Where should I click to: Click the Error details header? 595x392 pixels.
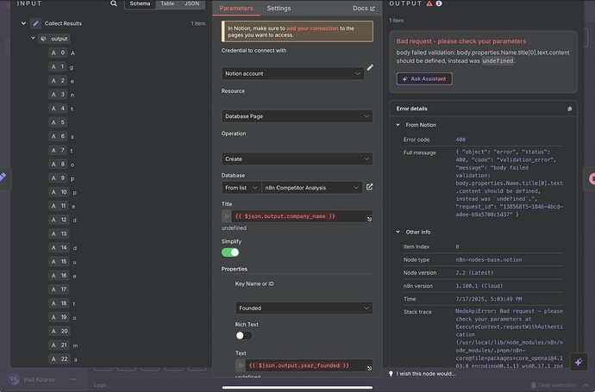pyautogui.click(x=411, y=109)
